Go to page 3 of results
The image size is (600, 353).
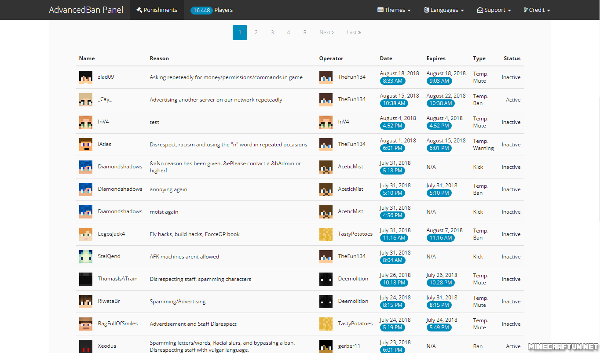click(x=272, y=33)
